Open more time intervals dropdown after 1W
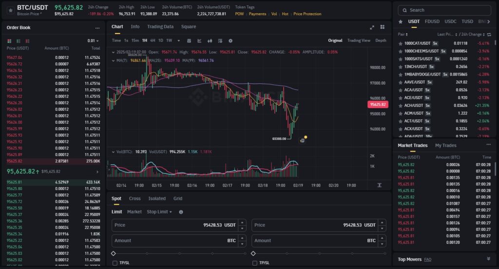Image resolution: width=499 pixels, height=269 pixels. [178, 41]
